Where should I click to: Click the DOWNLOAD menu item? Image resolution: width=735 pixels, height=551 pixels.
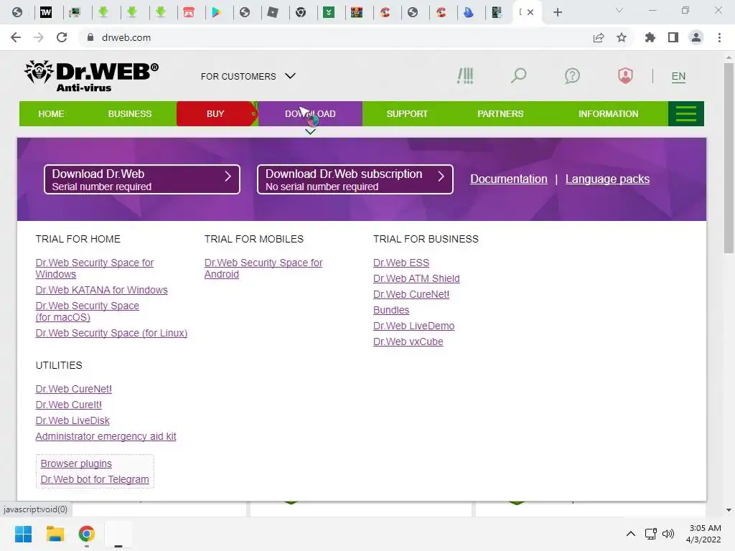310,113
